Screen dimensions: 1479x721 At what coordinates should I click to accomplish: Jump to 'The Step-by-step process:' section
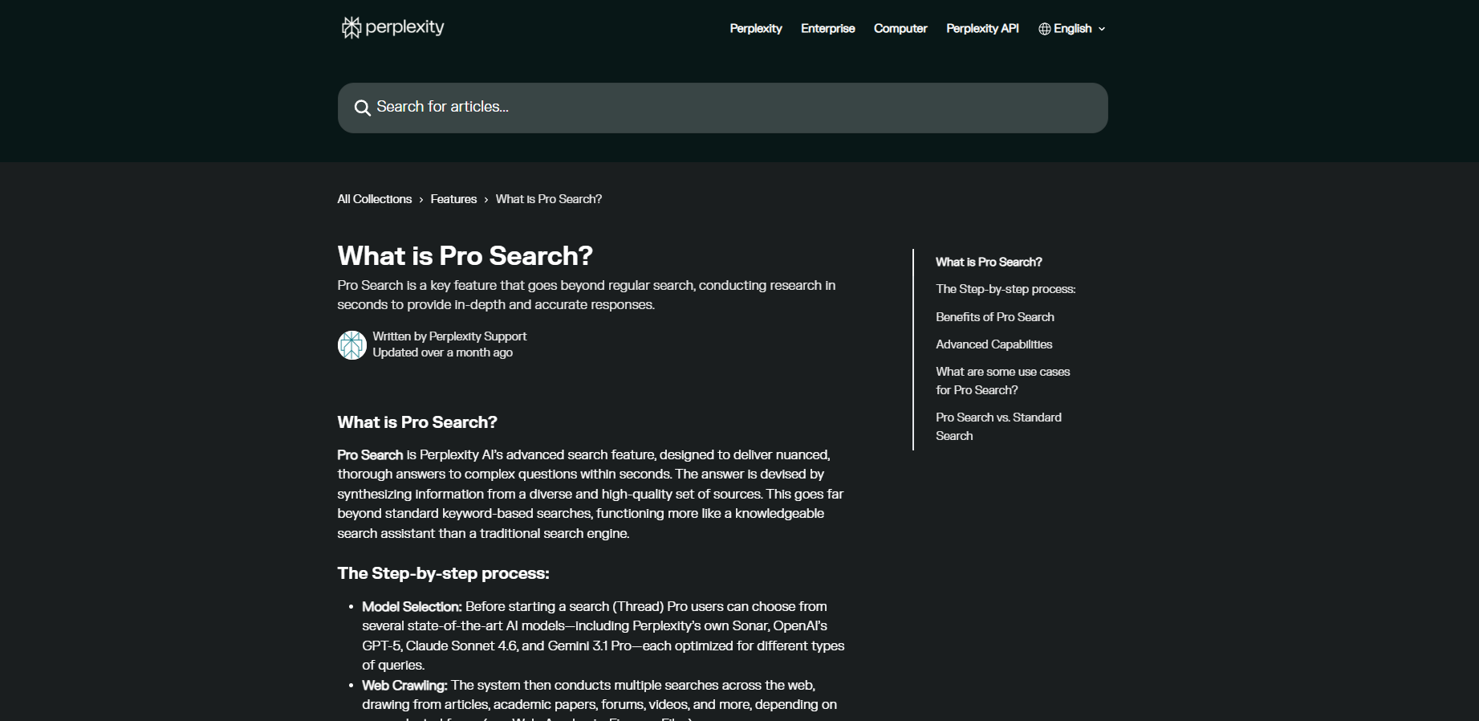[1006, 289]
